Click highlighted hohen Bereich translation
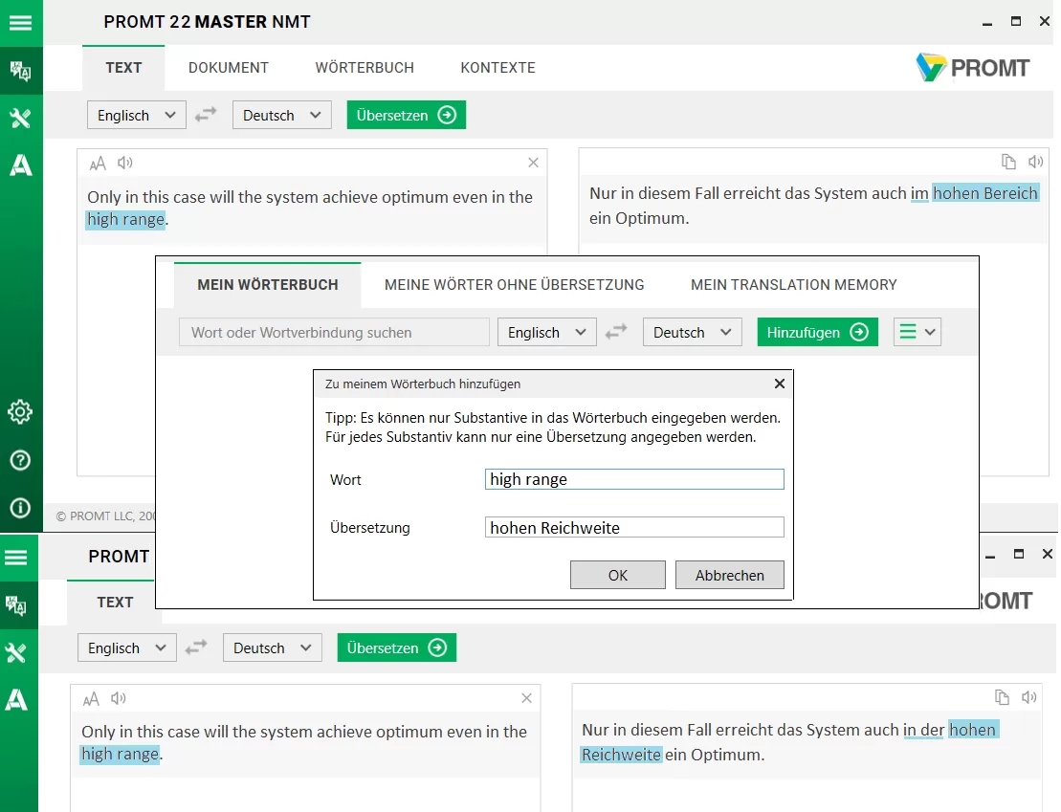The height and width of the screenshot is (812, 1061). pyautogui.click(x=985, y=193)
